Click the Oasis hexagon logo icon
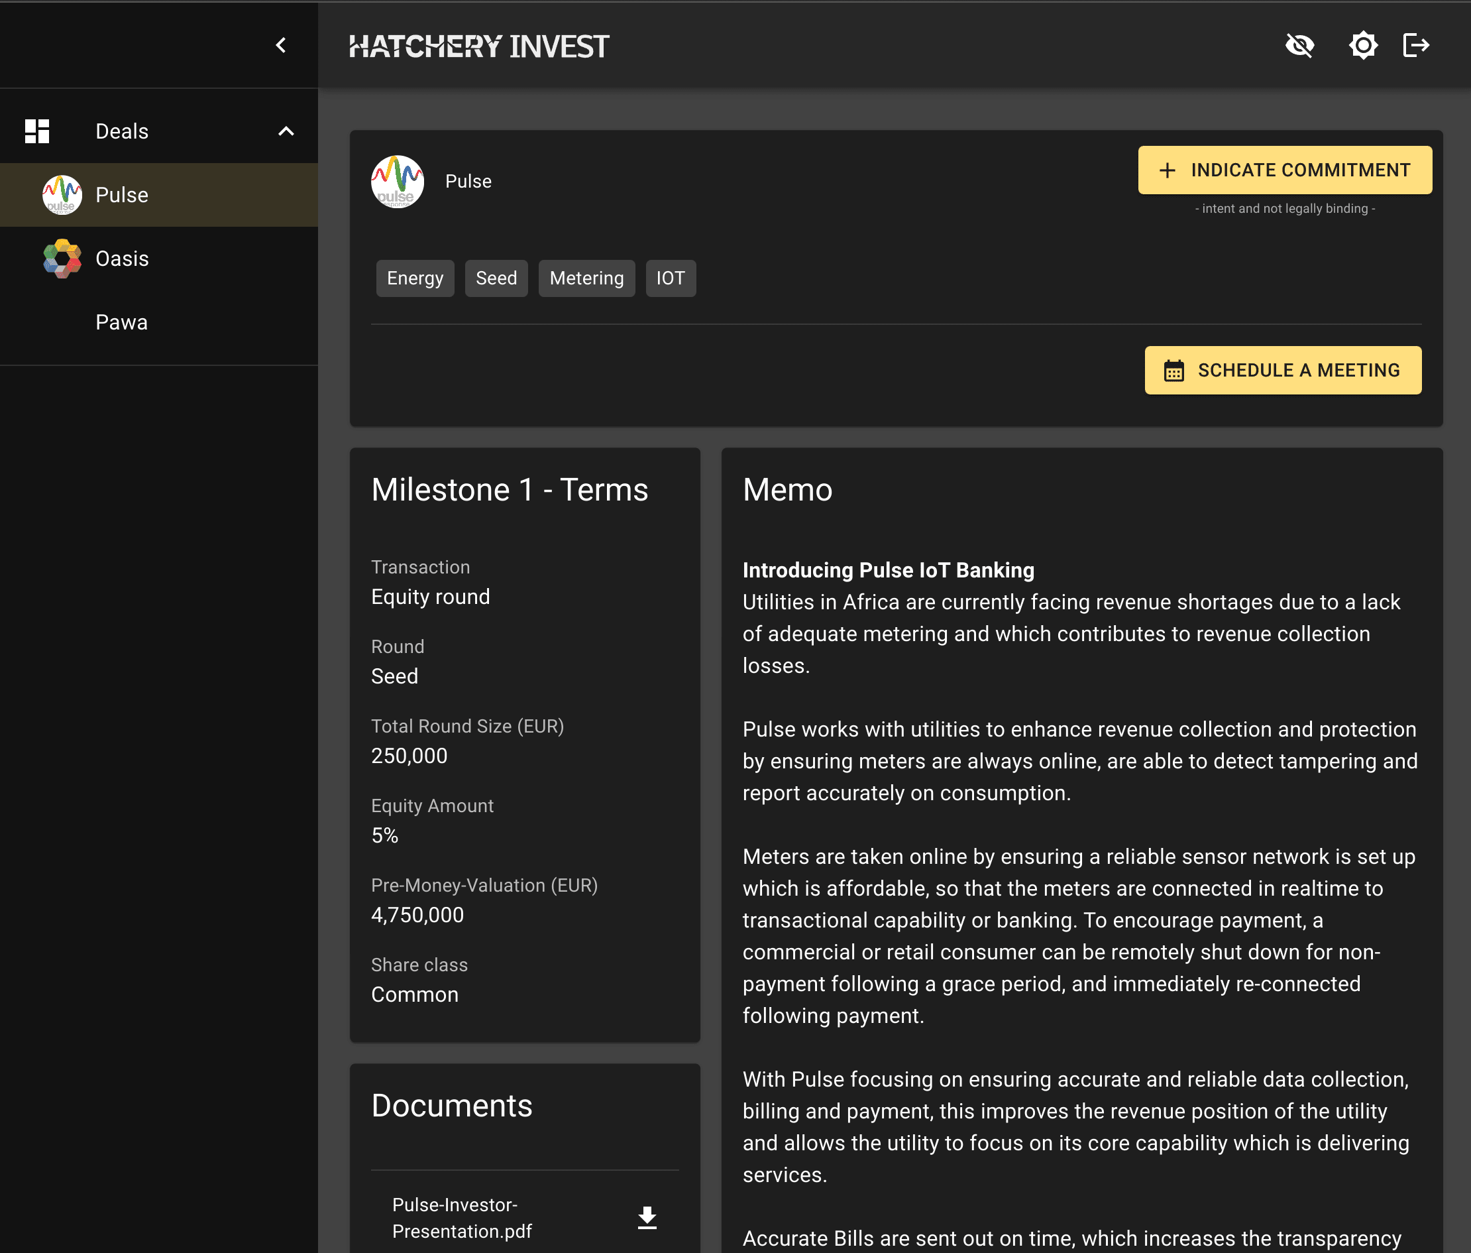This screenshot has width=1471, height=1253. tap(62, 259)
